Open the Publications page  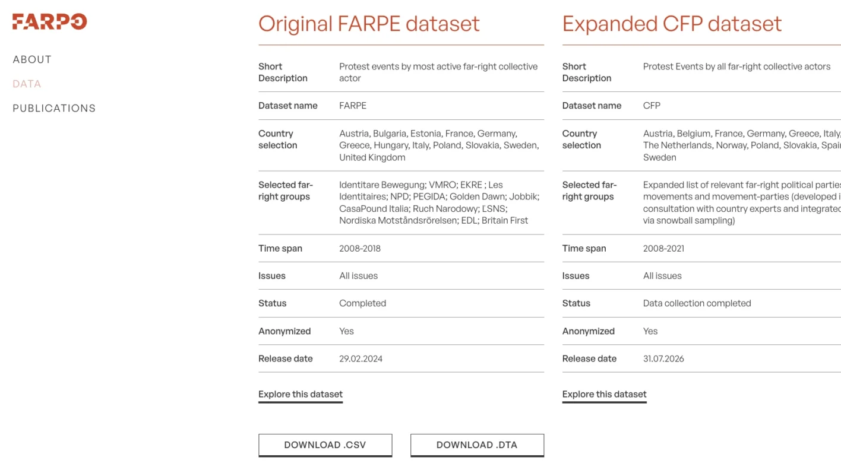(x=54, y=108)
